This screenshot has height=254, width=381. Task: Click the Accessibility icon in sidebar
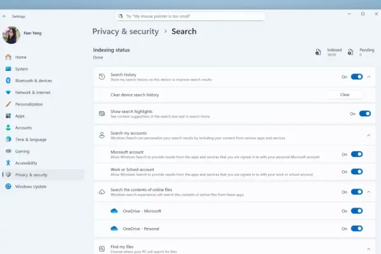point(8,163)
